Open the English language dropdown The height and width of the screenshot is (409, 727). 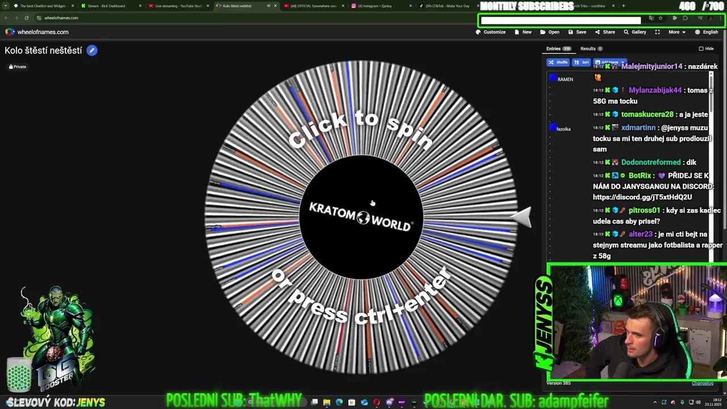click(x=707, y=32)
